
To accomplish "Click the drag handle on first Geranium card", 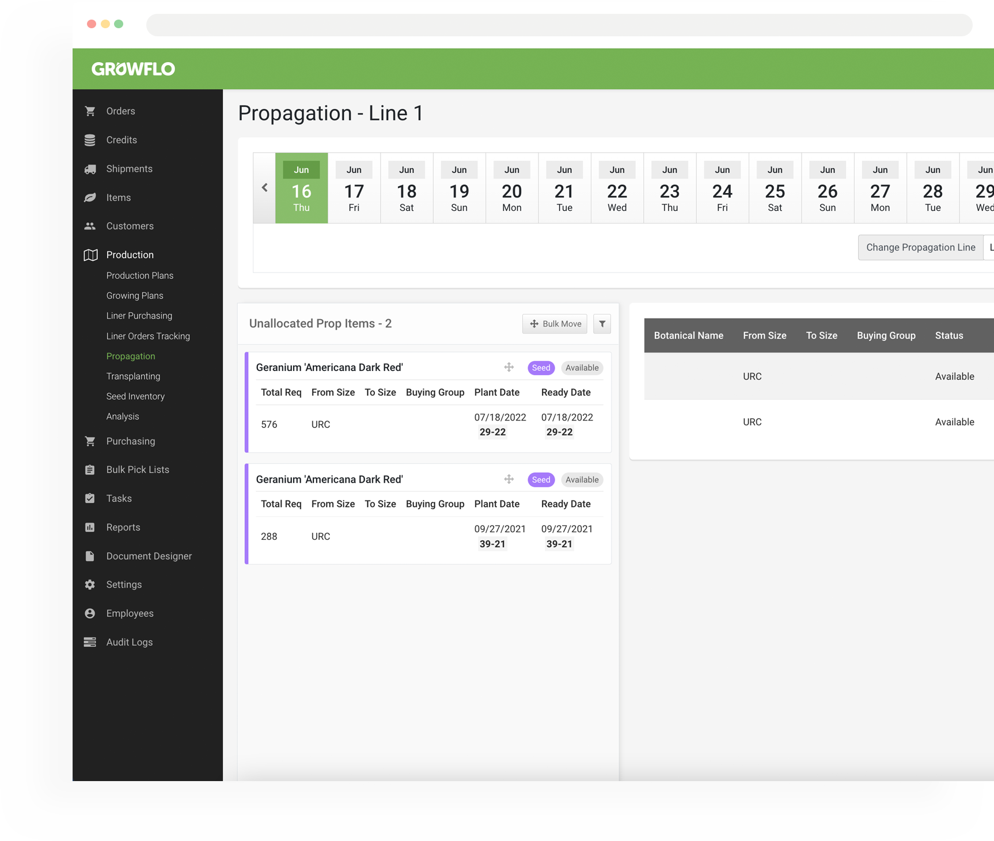I will coord(509,367).
